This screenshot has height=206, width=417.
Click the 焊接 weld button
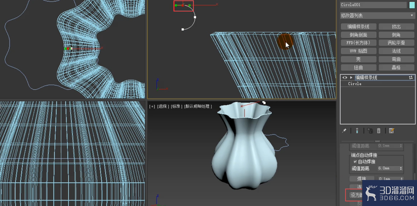362,179
